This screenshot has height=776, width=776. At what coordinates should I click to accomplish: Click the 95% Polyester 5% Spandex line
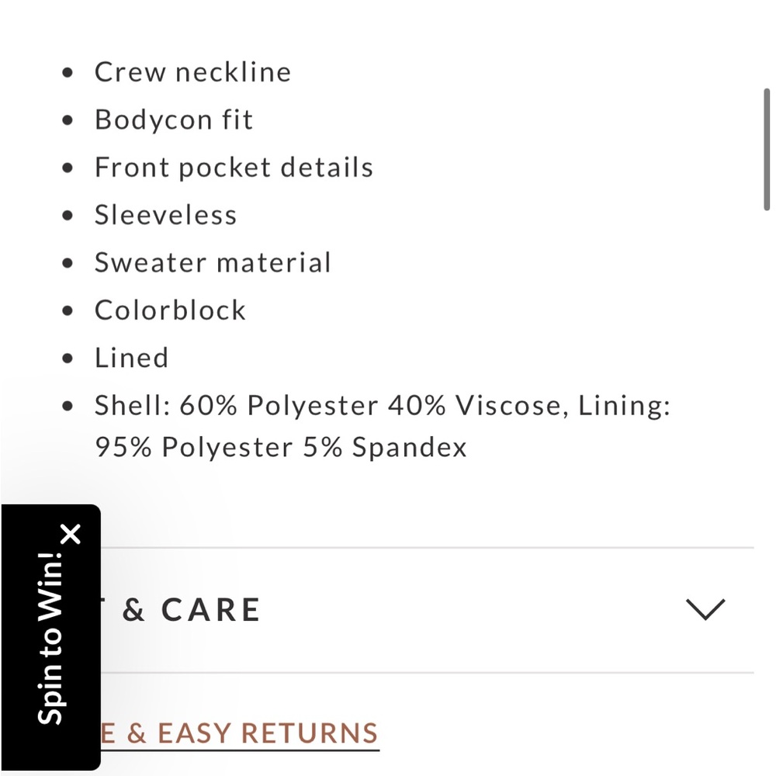coord(281,448)
